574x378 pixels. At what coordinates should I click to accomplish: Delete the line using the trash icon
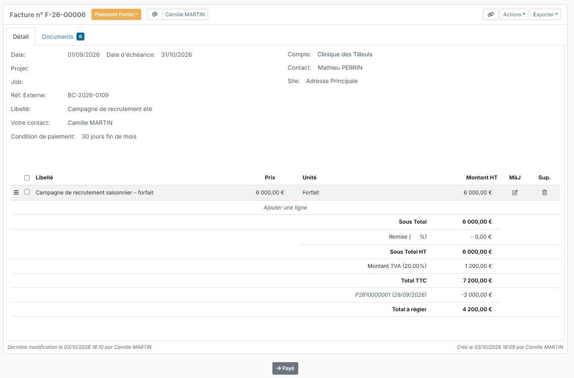click(x=544, y=192)
